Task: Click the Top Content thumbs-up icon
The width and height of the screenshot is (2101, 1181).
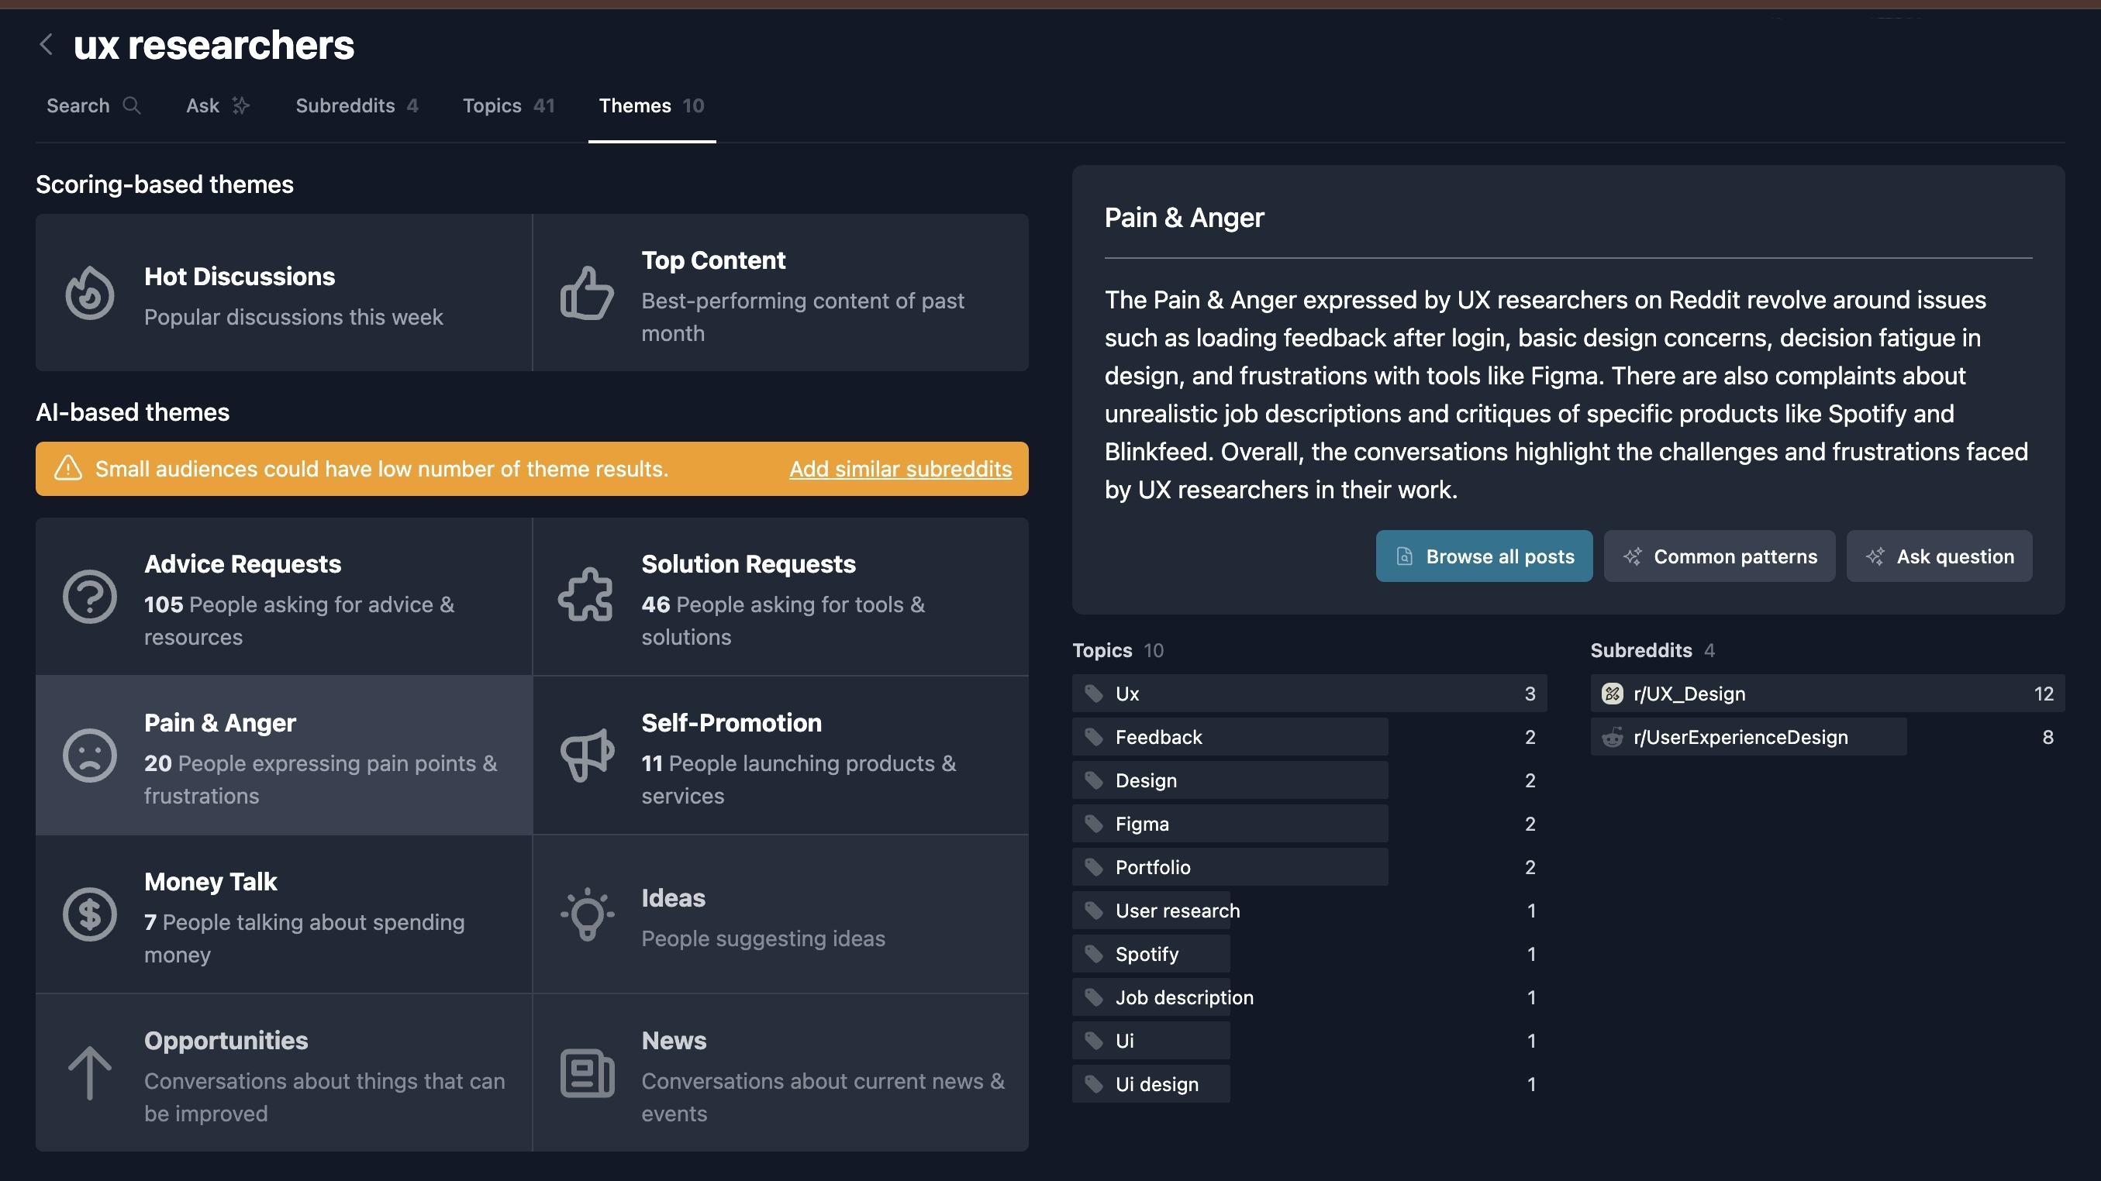Action: point(586,294)
